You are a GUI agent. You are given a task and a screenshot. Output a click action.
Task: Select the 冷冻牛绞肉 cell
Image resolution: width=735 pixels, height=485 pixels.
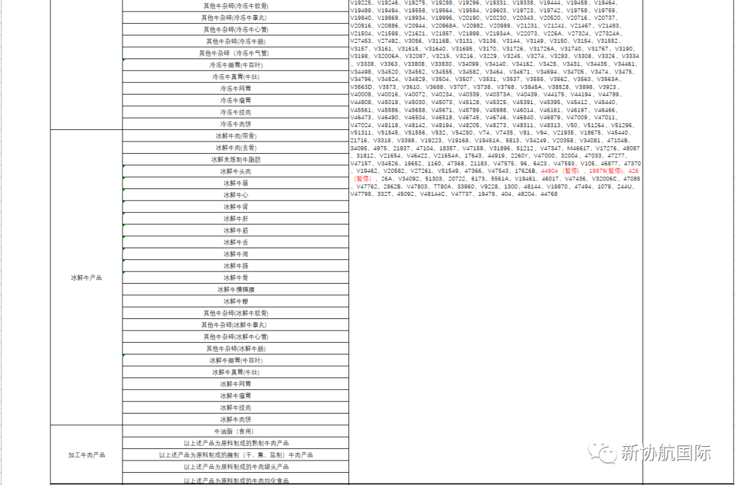235,112
